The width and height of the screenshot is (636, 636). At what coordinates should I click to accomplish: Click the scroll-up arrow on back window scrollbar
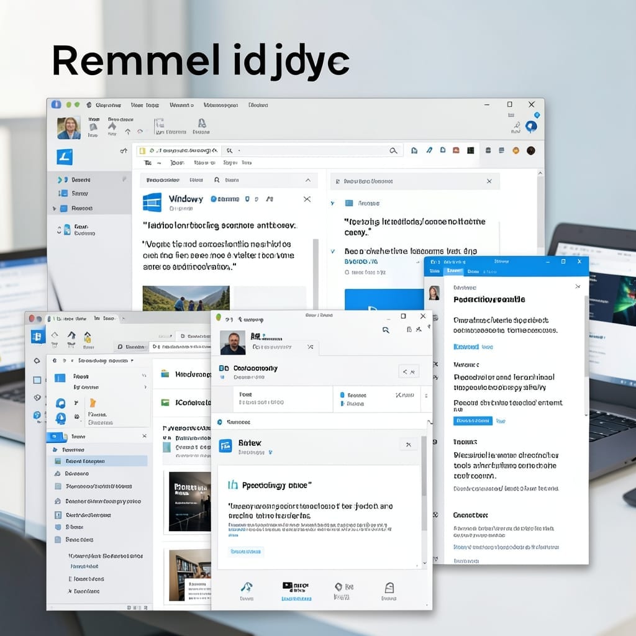tap(540, 173)
